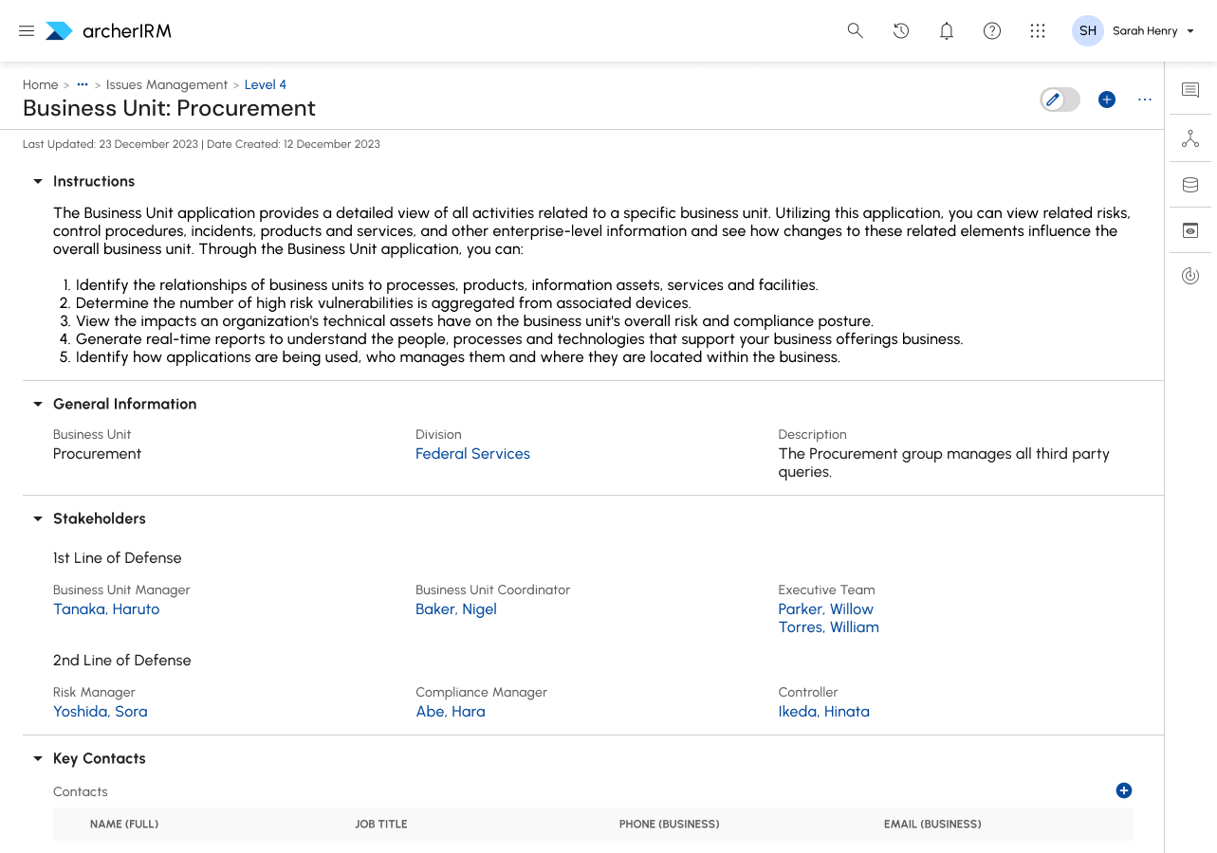Open the page more options ellipsis menu
1217x853 pixels.
coord(1145,100)
